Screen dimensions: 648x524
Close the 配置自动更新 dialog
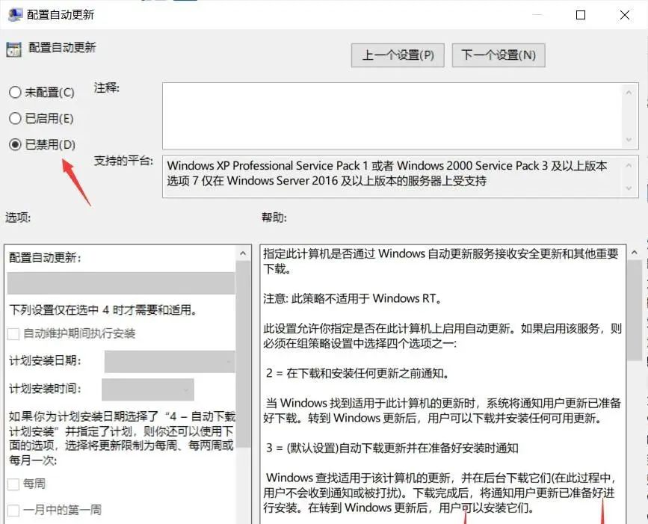624,15
